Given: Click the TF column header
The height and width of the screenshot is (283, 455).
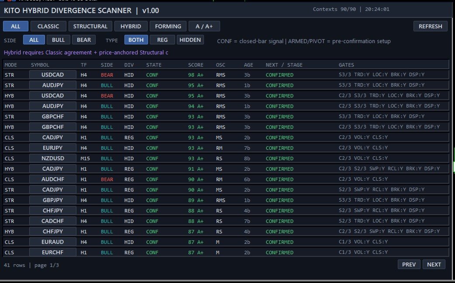Looking at the screenshot, I should point(83,65).
